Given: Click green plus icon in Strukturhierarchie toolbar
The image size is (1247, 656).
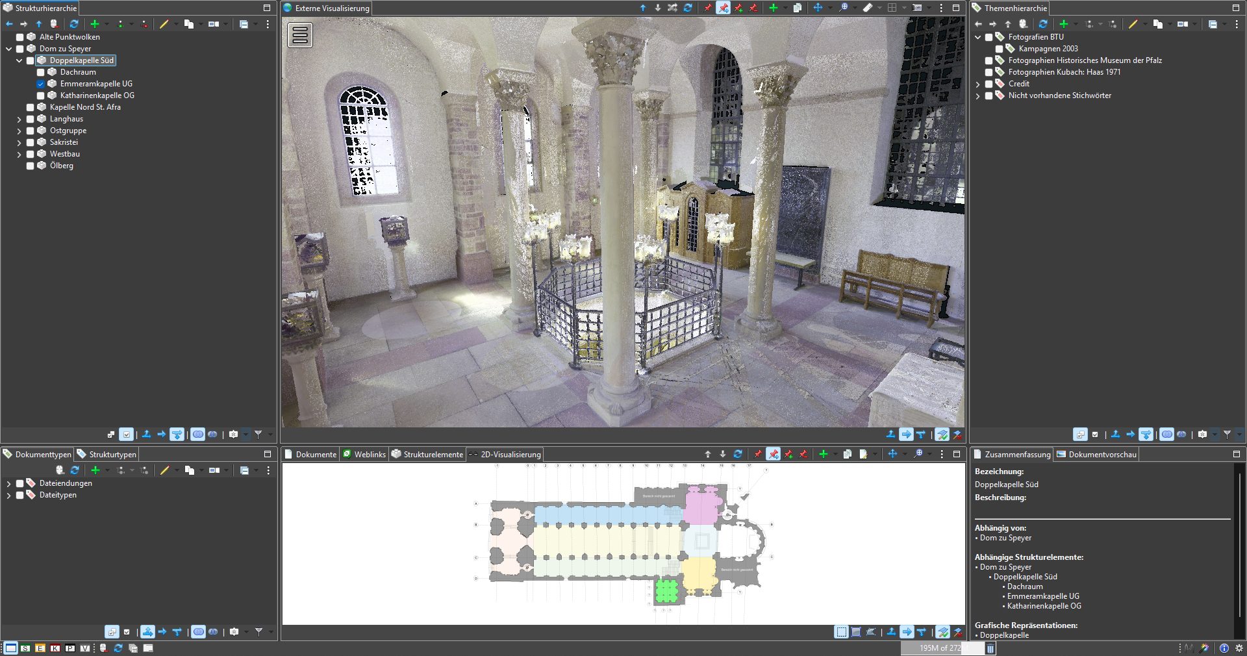Looking at the screenshot, I should click(x=95, y=24).
